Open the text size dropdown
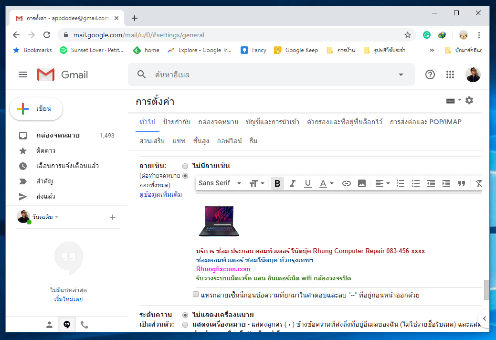 256,183
